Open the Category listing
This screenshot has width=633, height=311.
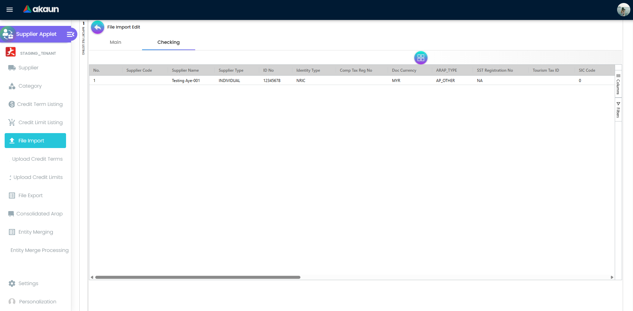[x=30, y=86]
